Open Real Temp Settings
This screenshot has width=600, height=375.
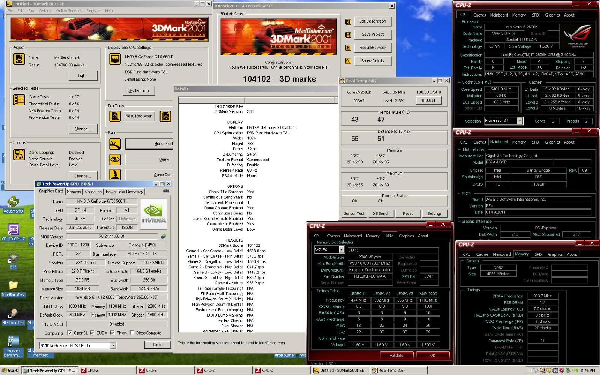(x=435, y=213)
